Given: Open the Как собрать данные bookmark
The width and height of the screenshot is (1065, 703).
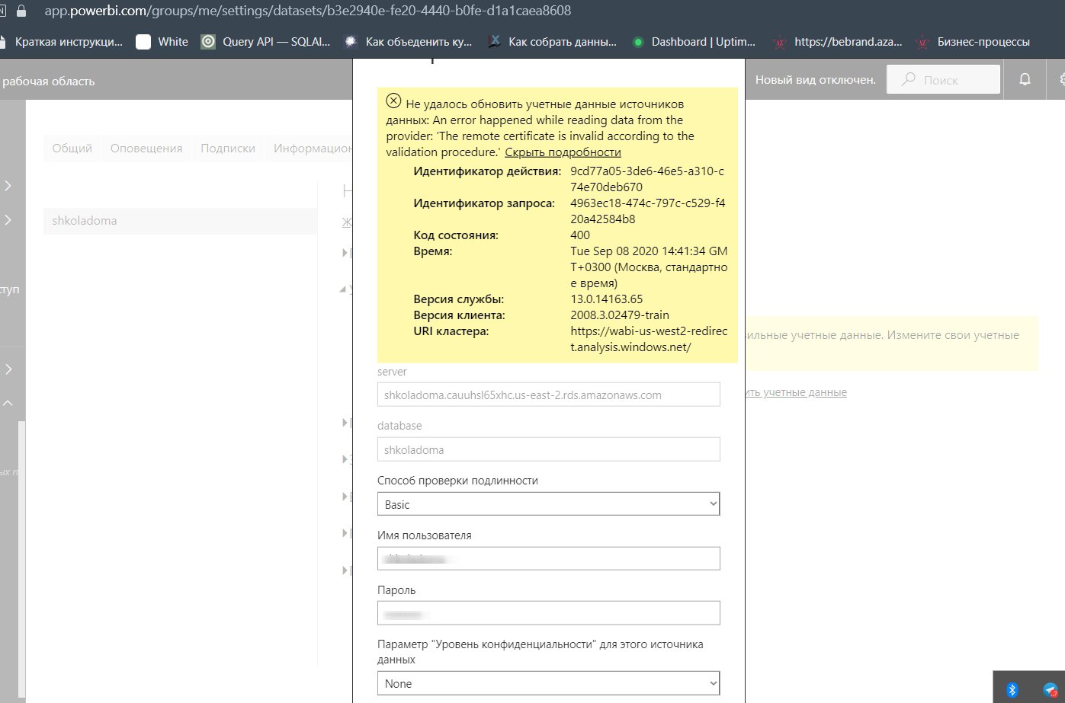Looking at the screenshot, I should coord(552,42).
